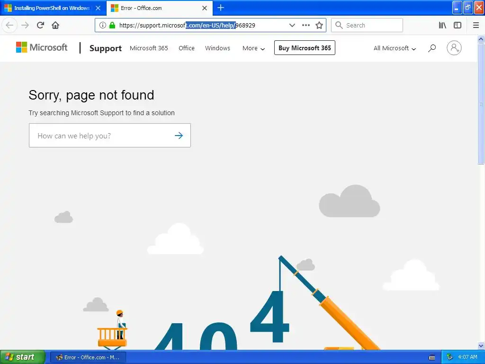The height and width of the screenshot is (364, 485).
Task: Bookmark this page with the star
Action: click(319, 25)
